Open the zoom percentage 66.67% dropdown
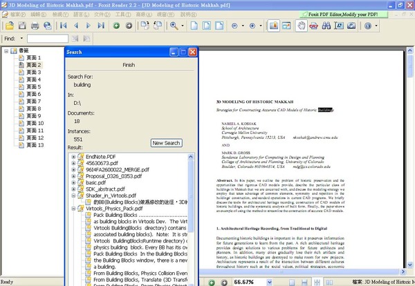This screenshot has height=286, width=415. click(269, 283)
